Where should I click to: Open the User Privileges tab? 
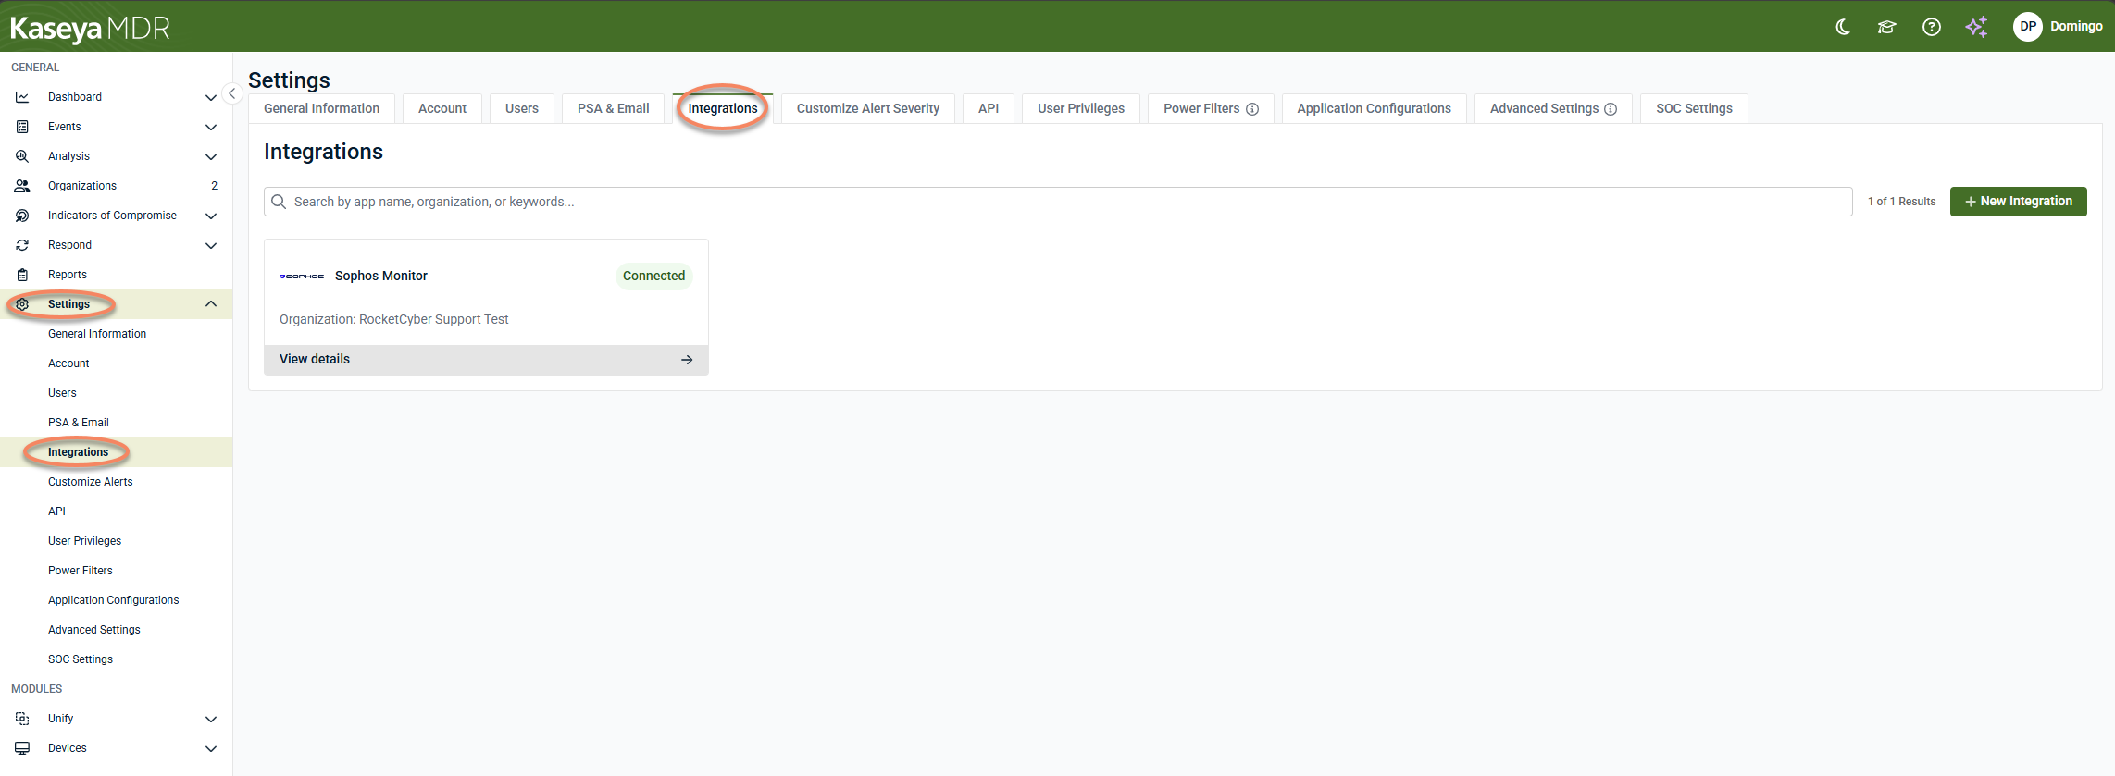coord(1081,108)
